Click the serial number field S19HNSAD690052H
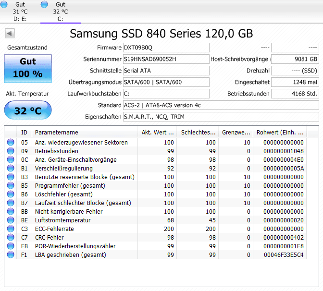The height and width of the screenshot is (291, 323). pyautogui.click(x=166, y=59)
